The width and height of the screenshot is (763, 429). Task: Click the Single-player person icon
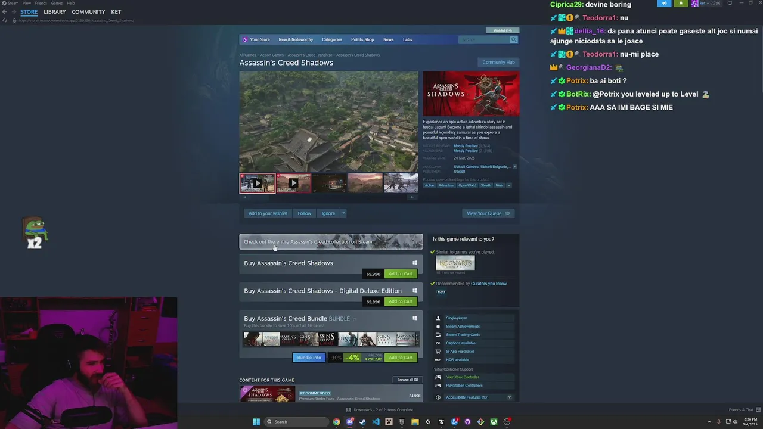coord(438,318)
